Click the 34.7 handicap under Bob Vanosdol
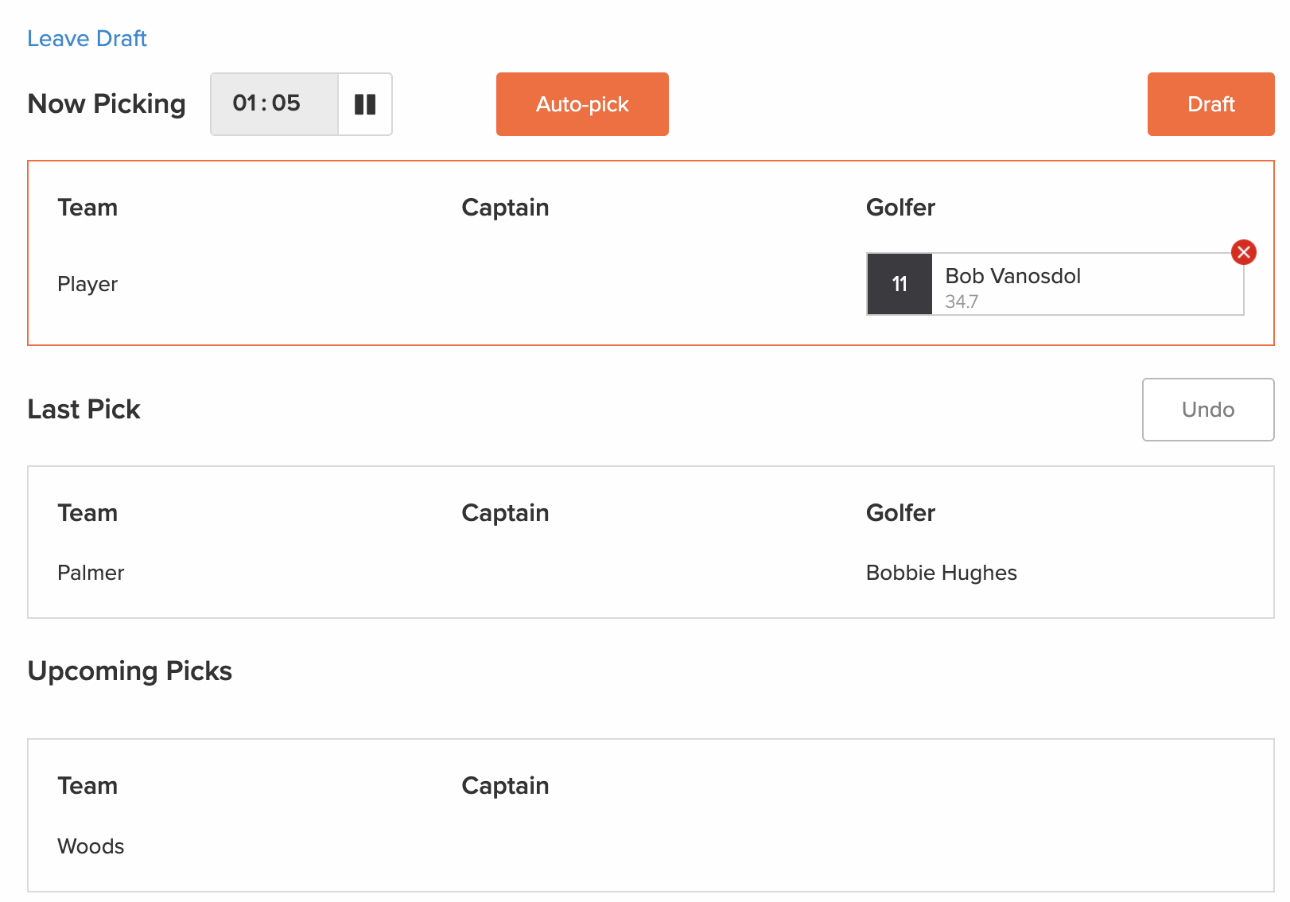 (962, 301)
